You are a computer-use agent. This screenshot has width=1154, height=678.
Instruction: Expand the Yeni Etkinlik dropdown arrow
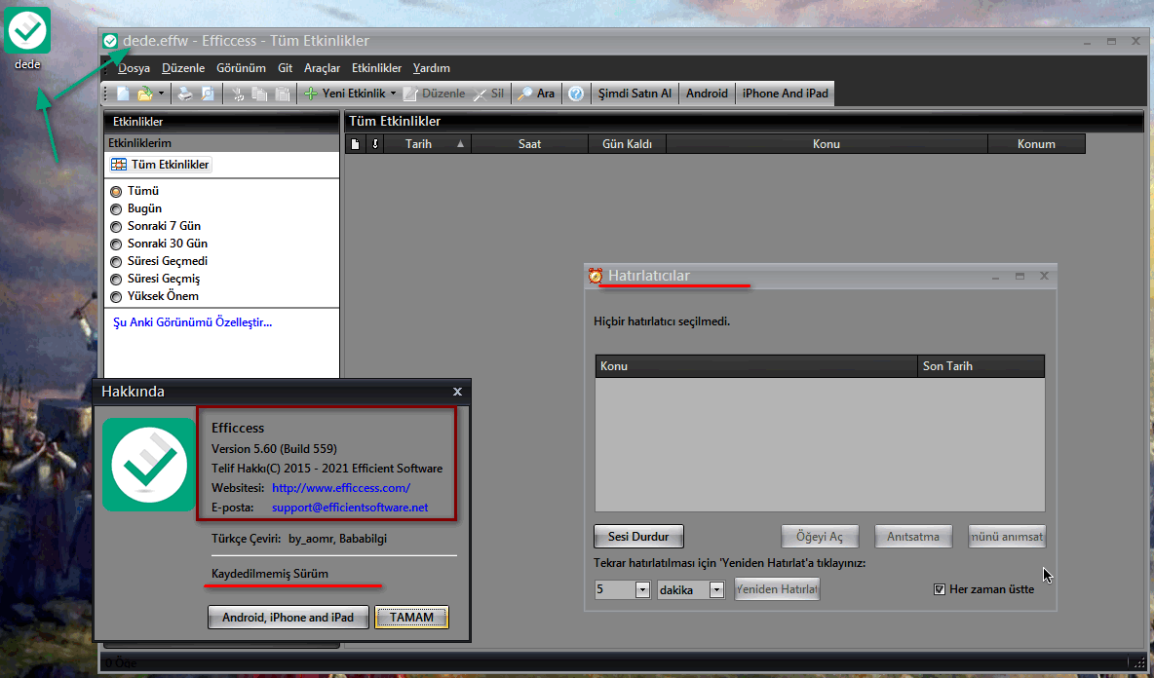pos(393,94)
